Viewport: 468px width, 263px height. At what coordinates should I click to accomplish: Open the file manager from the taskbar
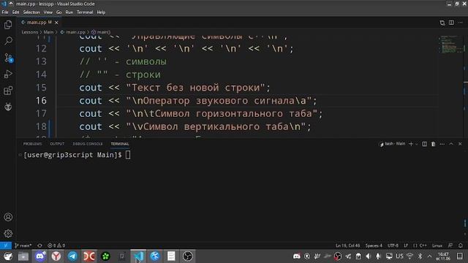tap(23, 256)
